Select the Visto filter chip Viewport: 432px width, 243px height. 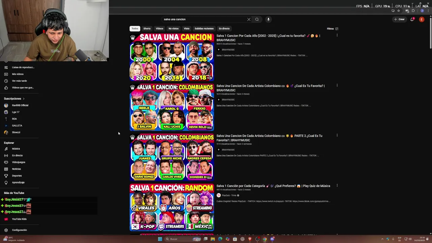[x=187, y=29]
